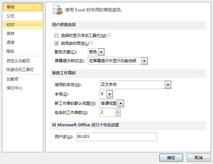213x164 pixels.
Task: Click the 用户名 input field containing BLUES
Action: (x=117, y=137)
